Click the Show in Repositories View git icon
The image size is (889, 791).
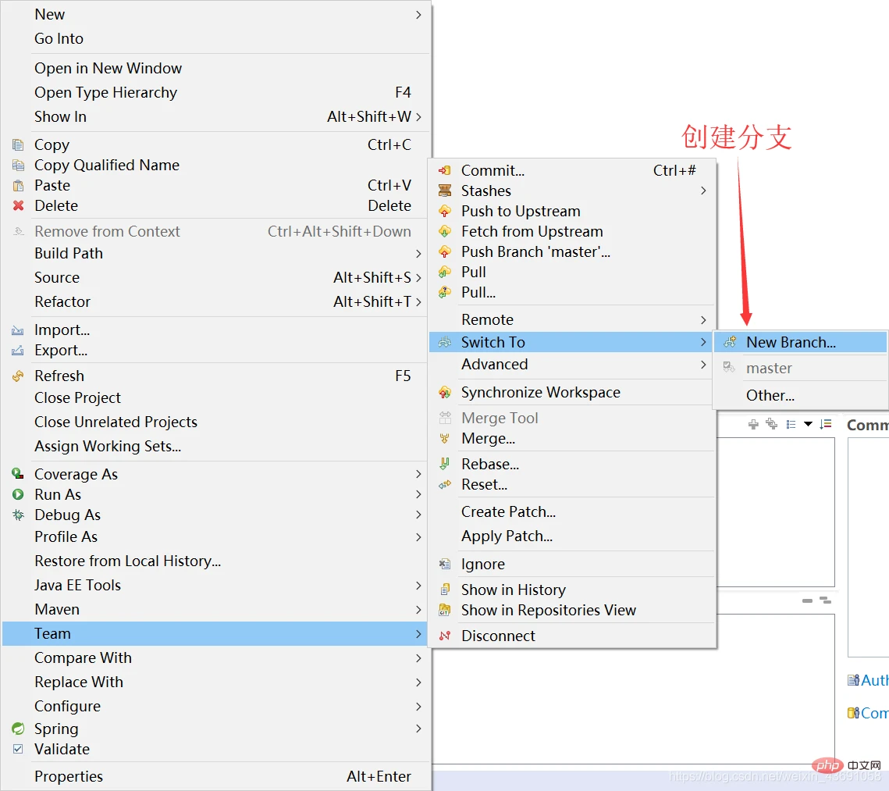[x=445, y=610]
